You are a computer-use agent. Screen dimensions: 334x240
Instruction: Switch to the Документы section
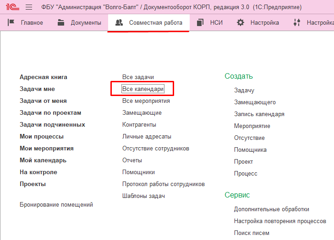(85, 22)
